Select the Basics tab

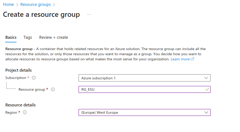point(11,38)
